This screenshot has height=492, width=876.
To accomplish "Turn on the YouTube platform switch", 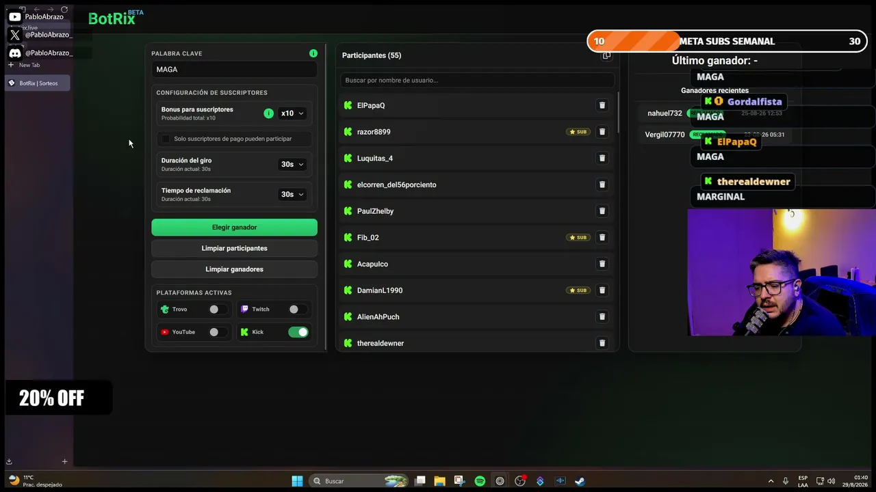I will click(x=218, y=332).
